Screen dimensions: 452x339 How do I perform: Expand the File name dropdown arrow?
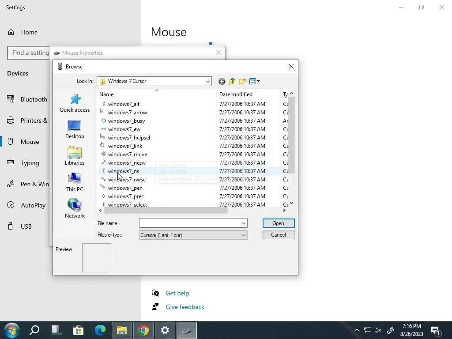point(244,223)
